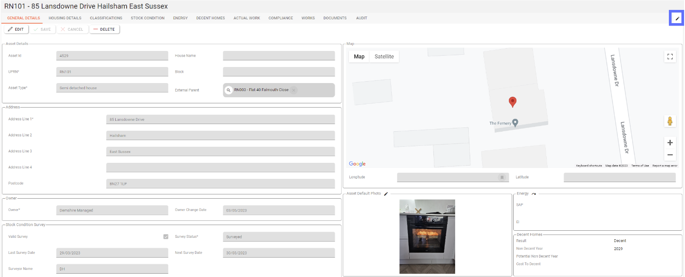Edit the Asset Default Photo

tap(386, 193)
